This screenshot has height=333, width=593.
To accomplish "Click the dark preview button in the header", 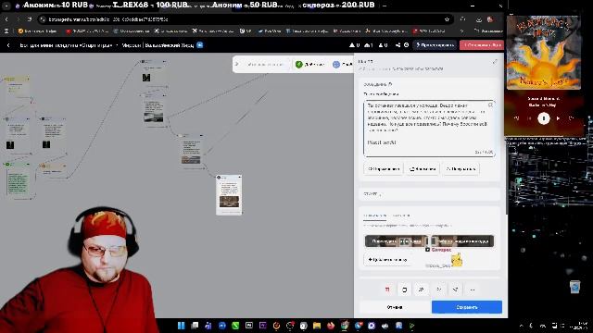I will [435, 45].
